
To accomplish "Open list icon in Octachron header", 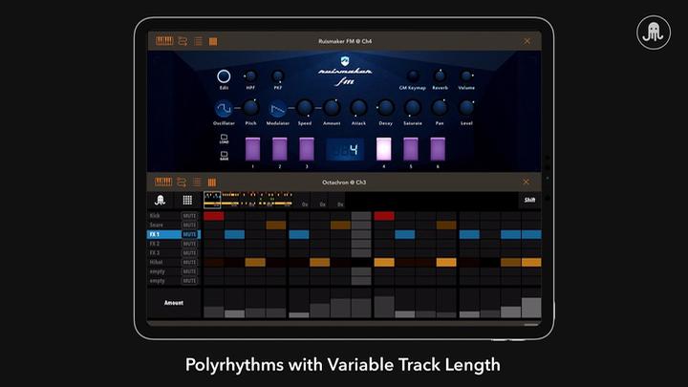I will pos(197,183).
